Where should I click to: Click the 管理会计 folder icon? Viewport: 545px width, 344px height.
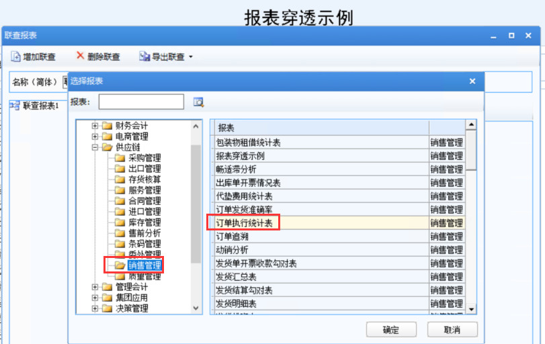[x=107, y=287]
